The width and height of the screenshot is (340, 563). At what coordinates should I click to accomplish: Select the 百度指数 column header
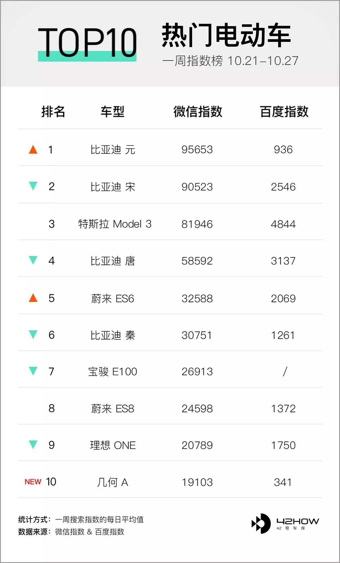click(x=284, y=111)
